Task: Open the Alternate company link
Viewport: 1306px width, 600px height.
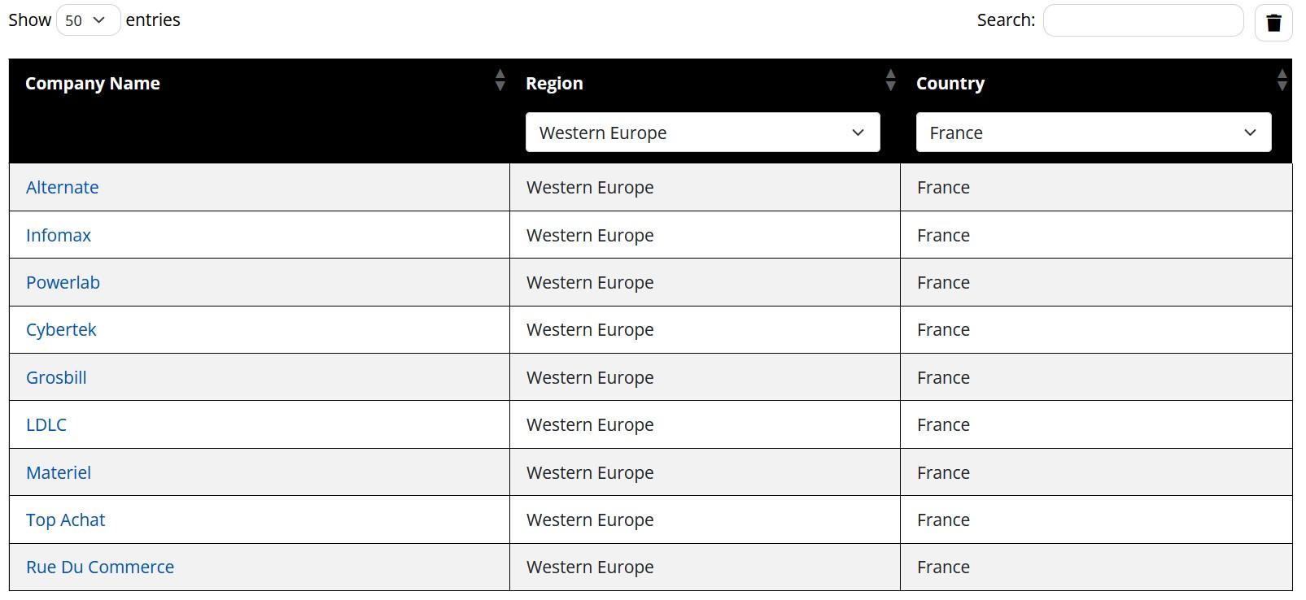Action: [x=62, y=188]
